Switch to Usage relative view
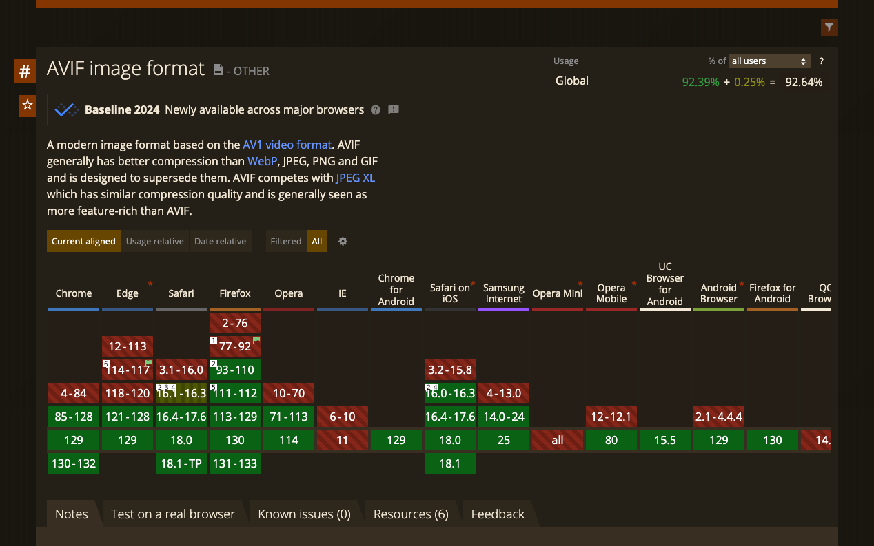The width and height of the screenshot is (874, 546). click(x=155, y=241)
